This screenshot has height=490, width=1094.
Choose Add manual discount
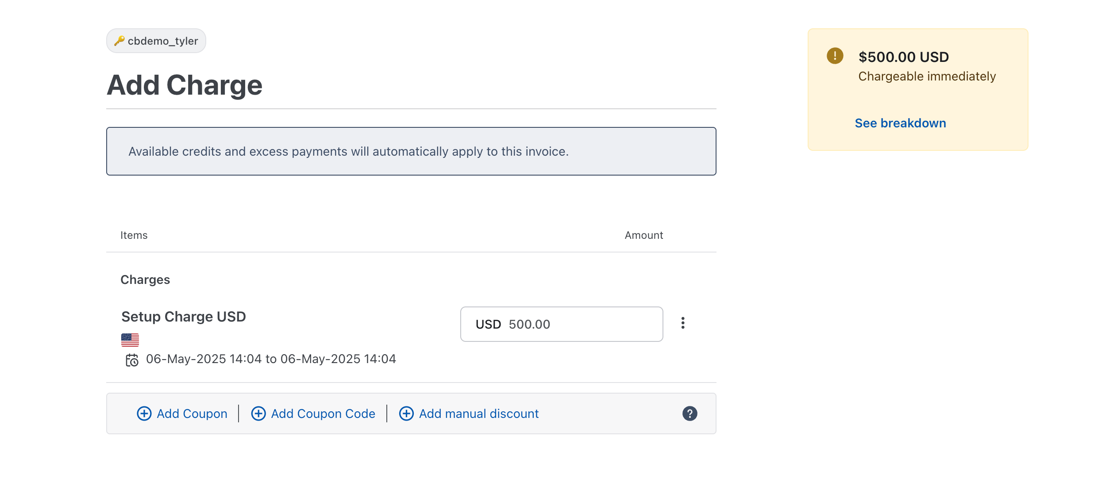point(478,413)
